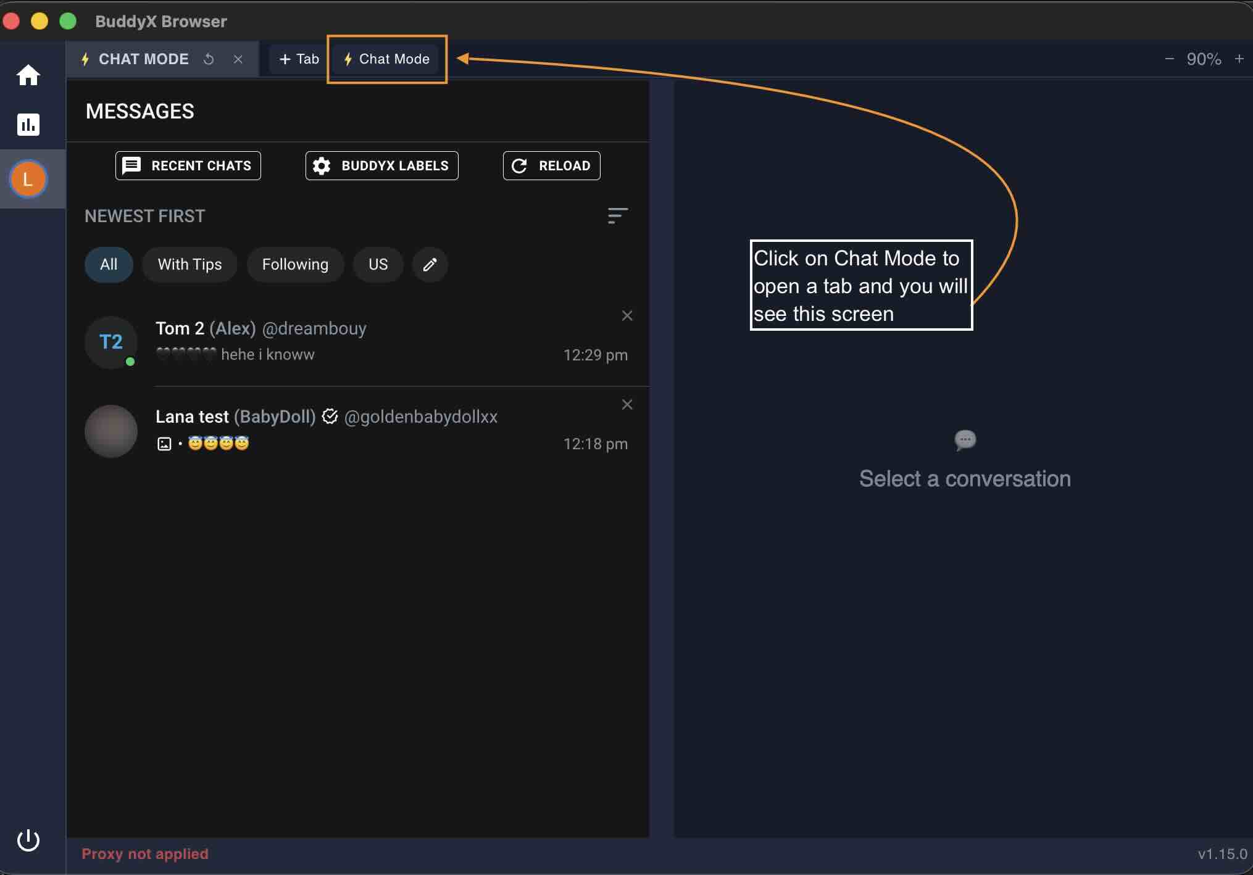Open BUDDYX LABELS settings

tap(381, 165)
